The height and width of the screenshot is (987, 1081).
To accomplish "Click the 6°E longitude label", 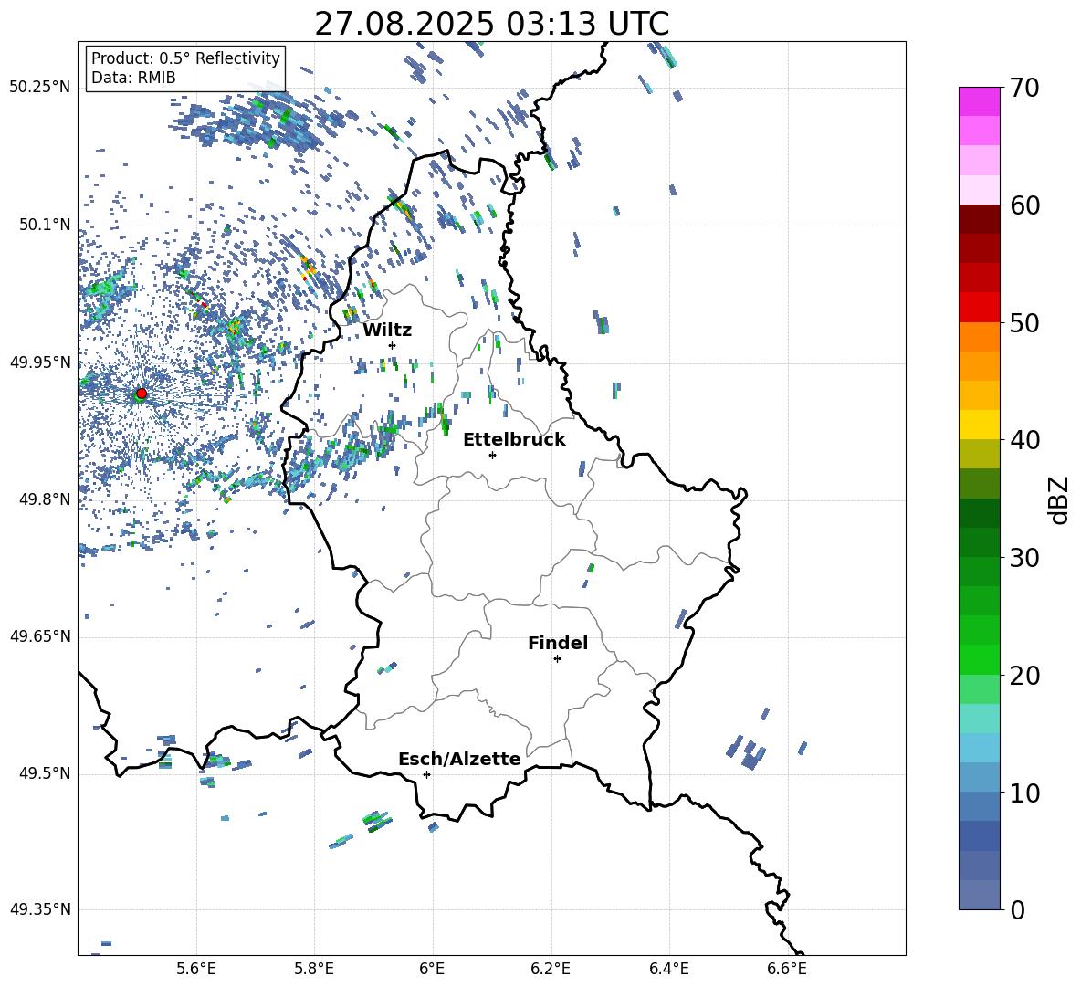I will [432, 969].
